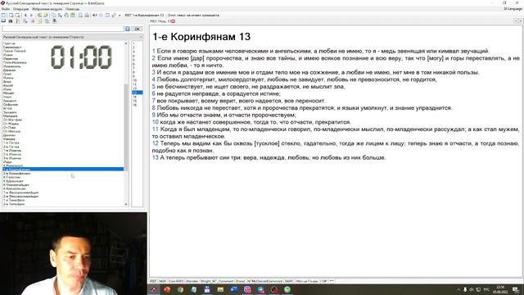The width and height of the screenshot is (524, 295).
Task: Click verse number 4 link in the text
Action: (x=154, y=79)
